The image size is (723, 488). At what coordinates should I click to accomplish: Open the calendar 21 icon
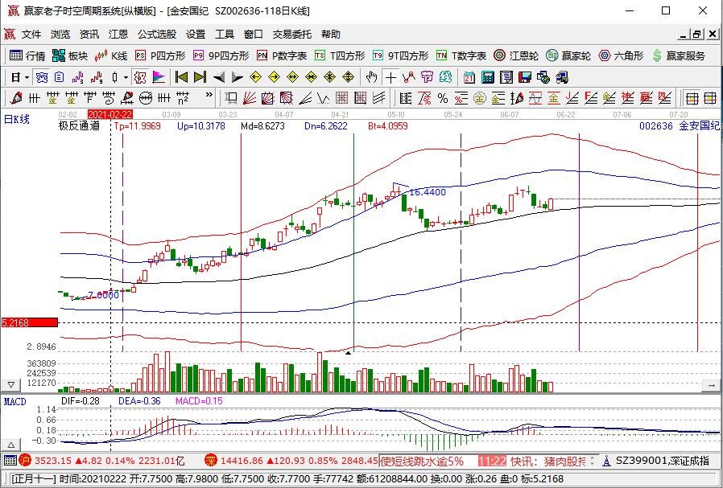pos(469,77)
